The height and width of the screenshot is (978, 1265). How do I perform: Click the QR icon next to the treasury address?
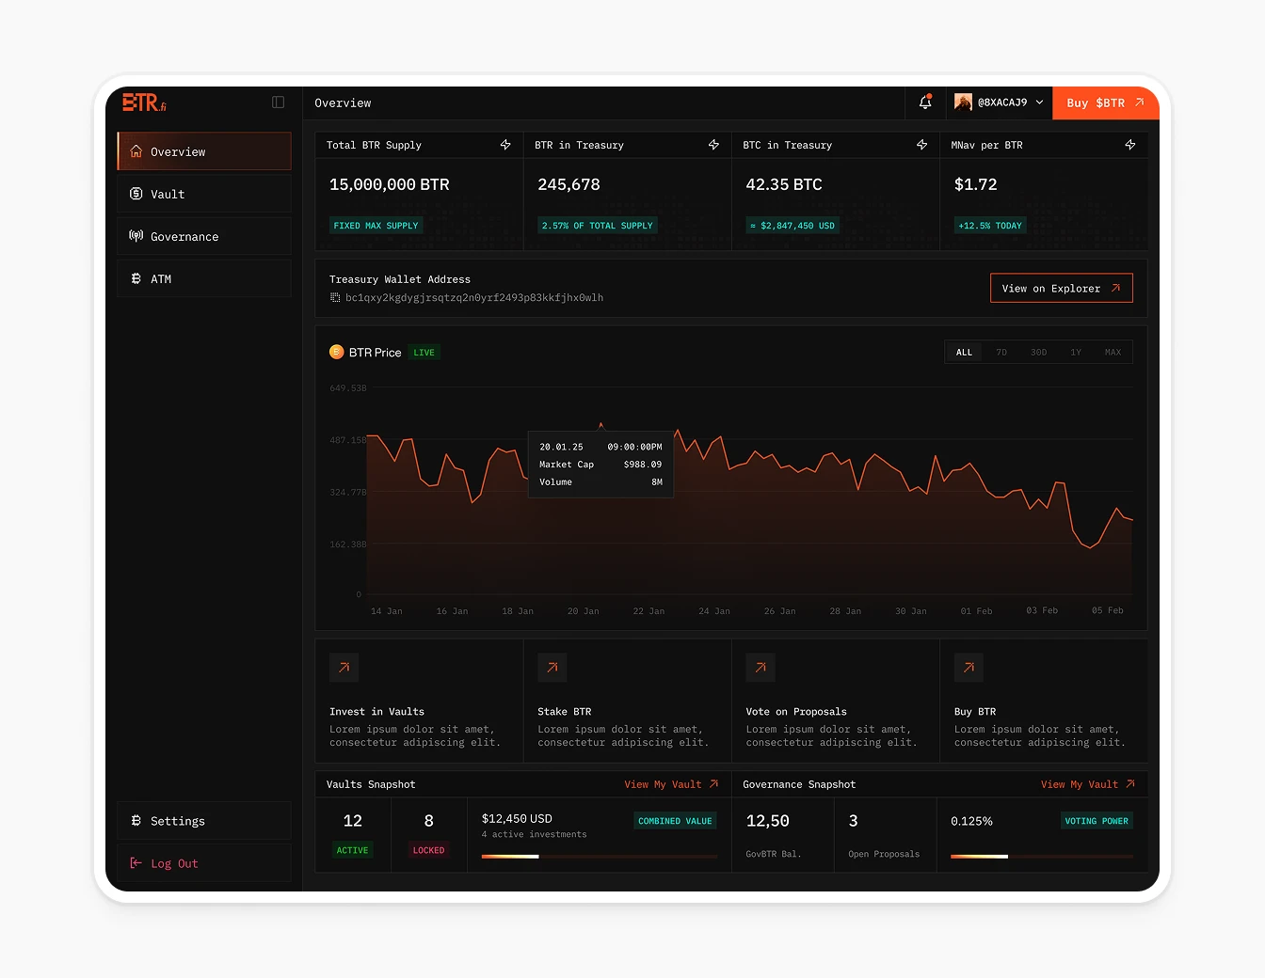point(335,297)
